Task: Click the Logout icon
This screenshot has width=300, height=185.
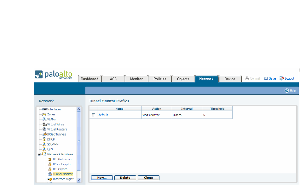Action: [282, 78]
